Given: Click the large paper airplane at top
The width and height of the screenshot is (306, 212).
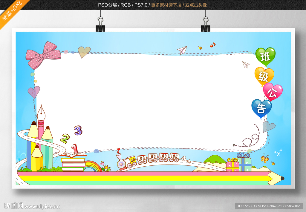Looking at the screenshot, I should point(182,50).
